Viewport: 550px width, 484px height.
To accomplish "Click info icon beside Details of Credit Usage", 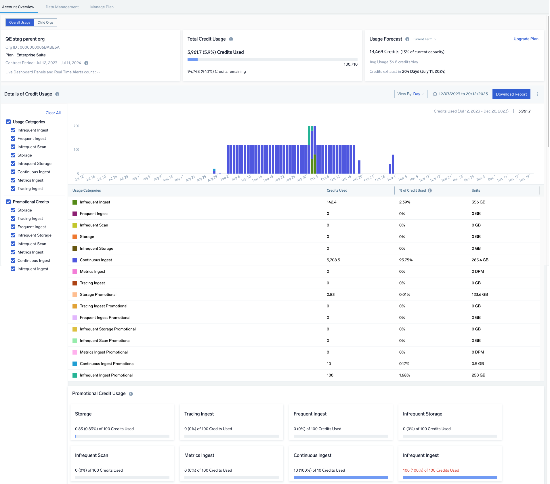I will click(x=57, y=94).
